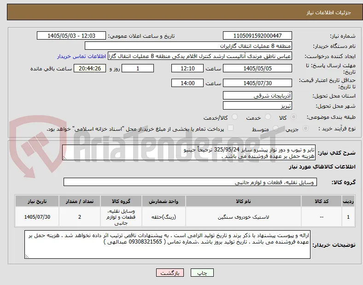The width and height of the screenshot is (363, 285).
Task: Select the کالا radio button
Action: pos(293,117)
